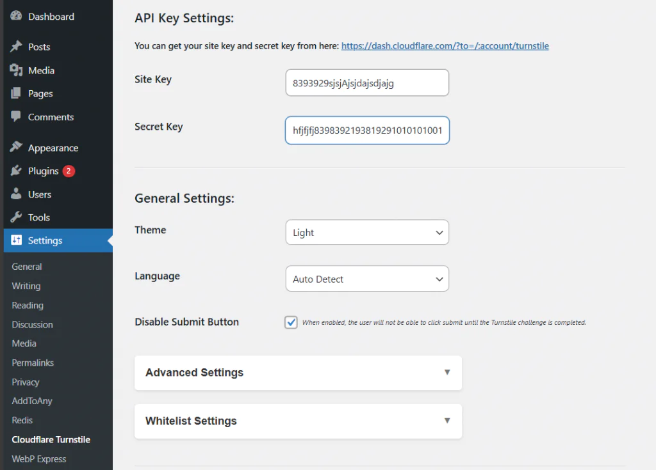
Task: Open the Theme dropdown set to Light
Action: pos(367,232)
